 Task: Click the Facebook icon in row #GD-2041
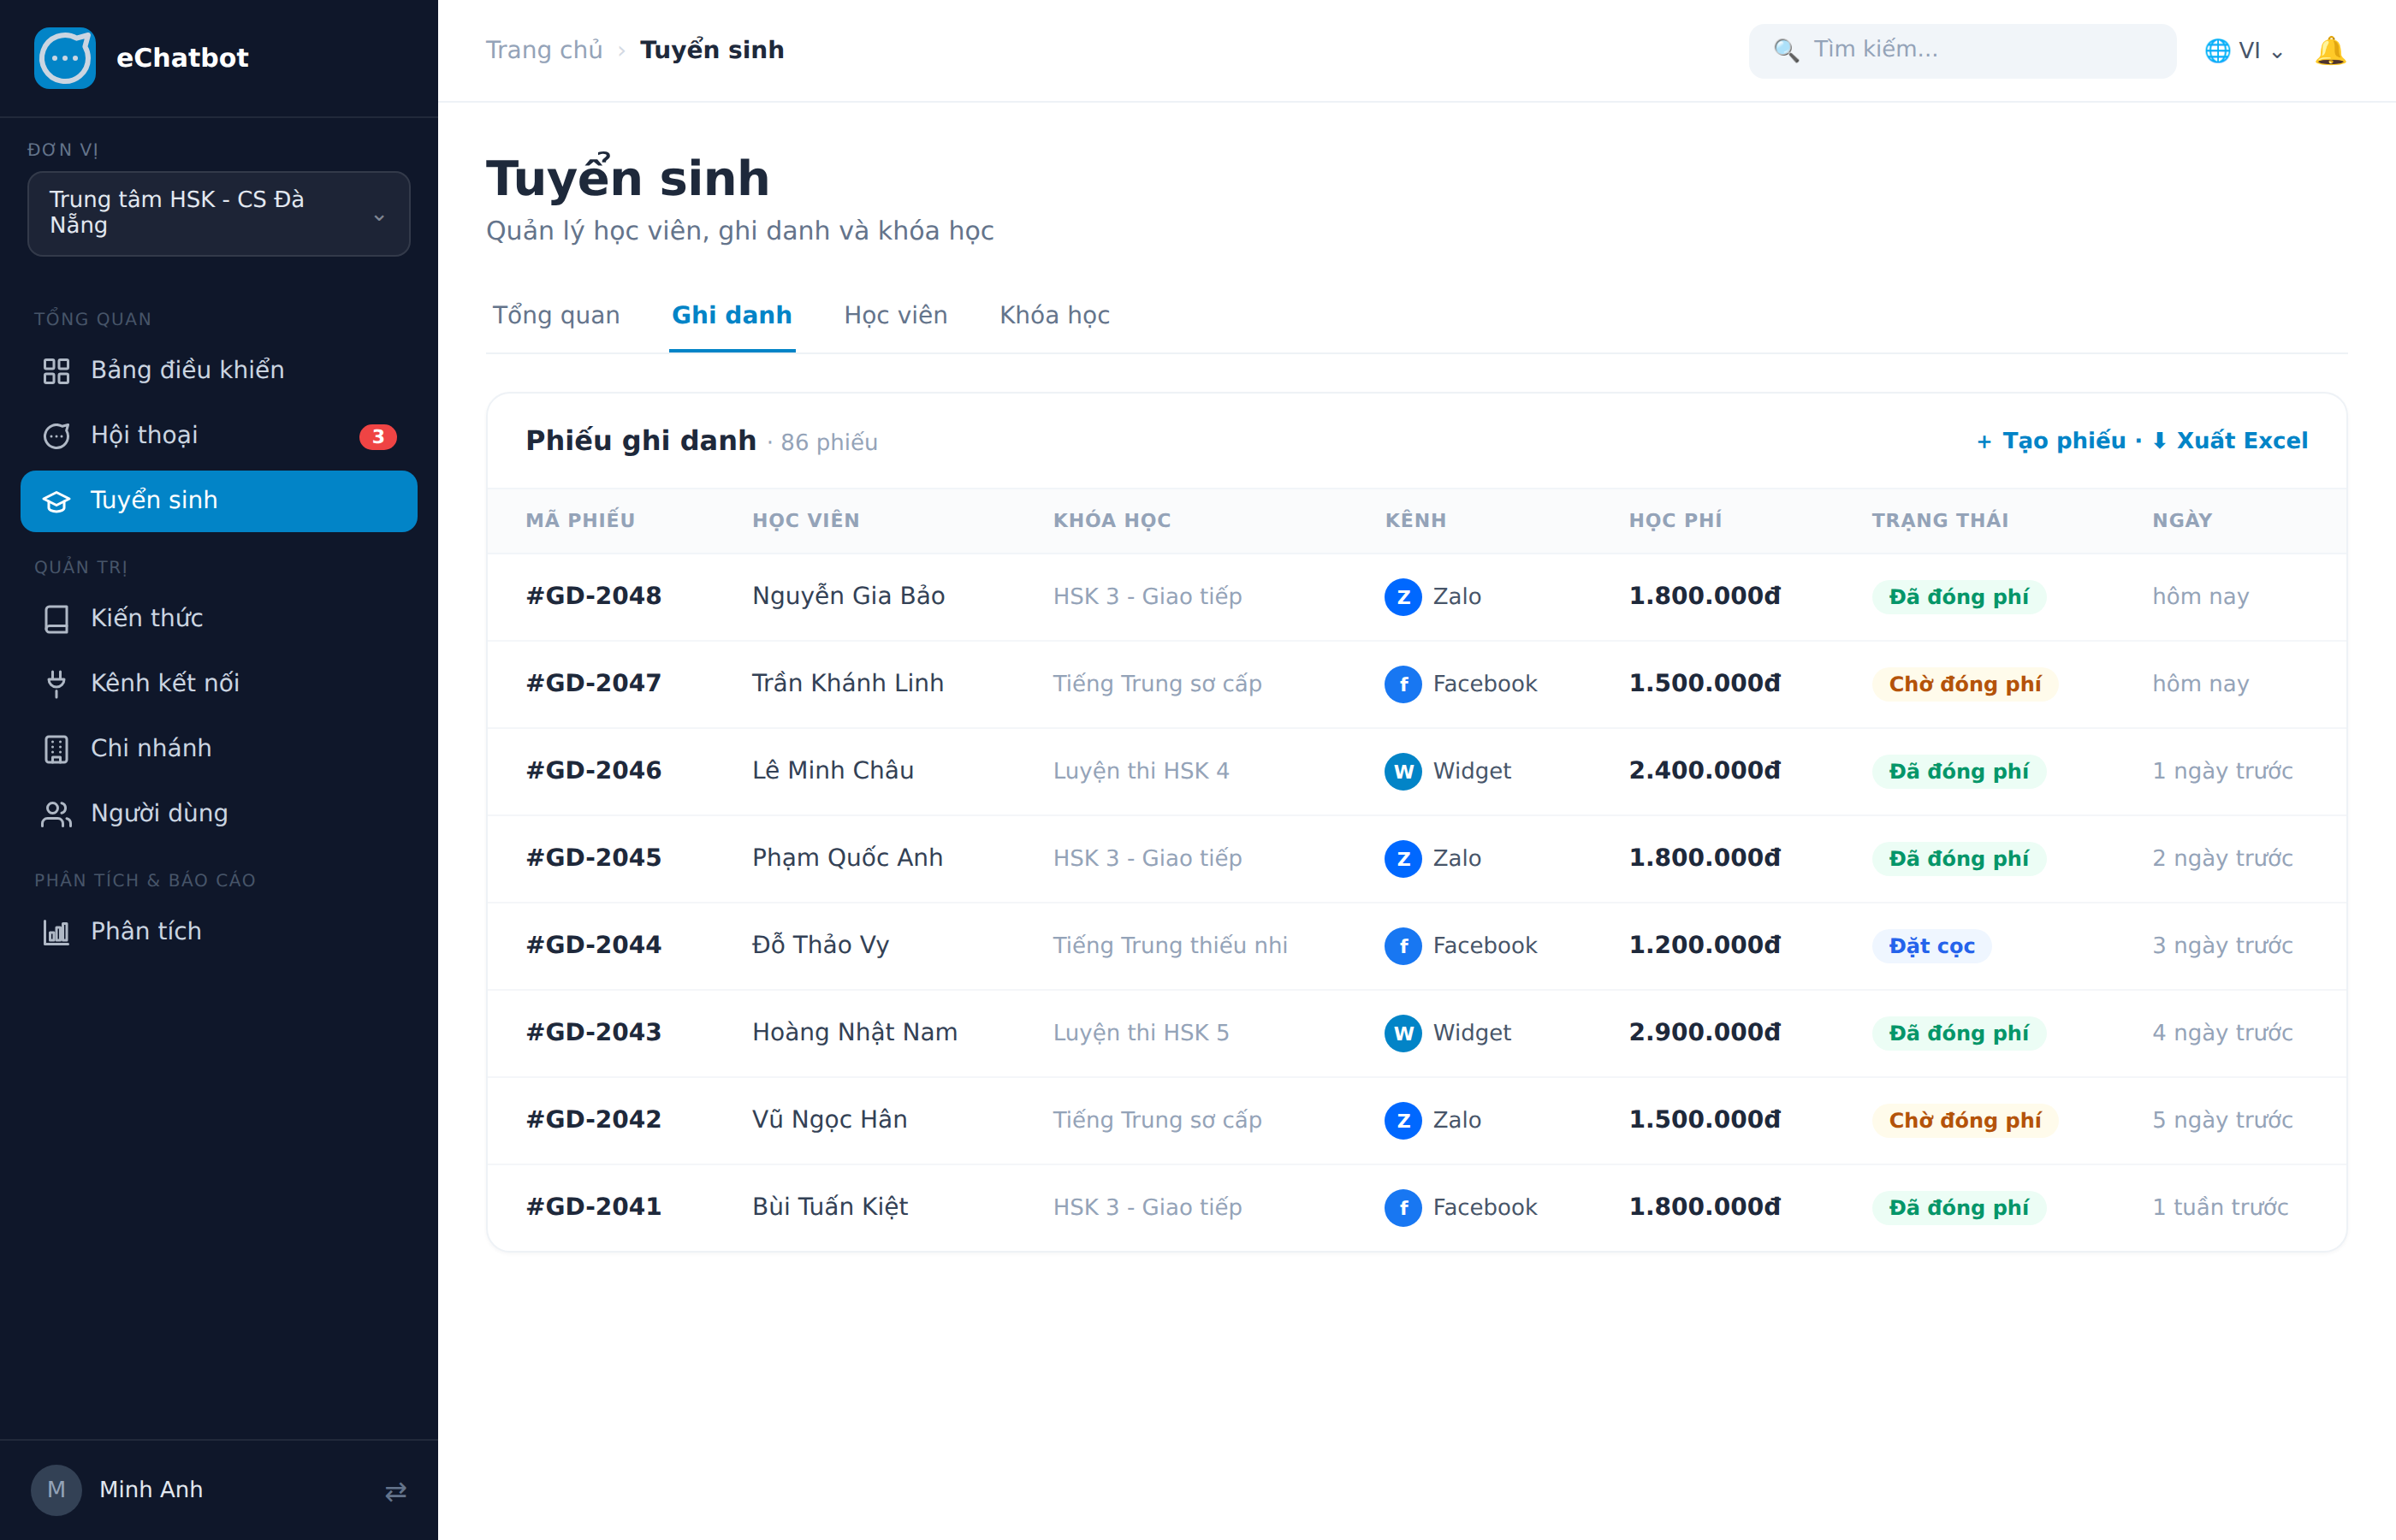click(1403, 1207)
